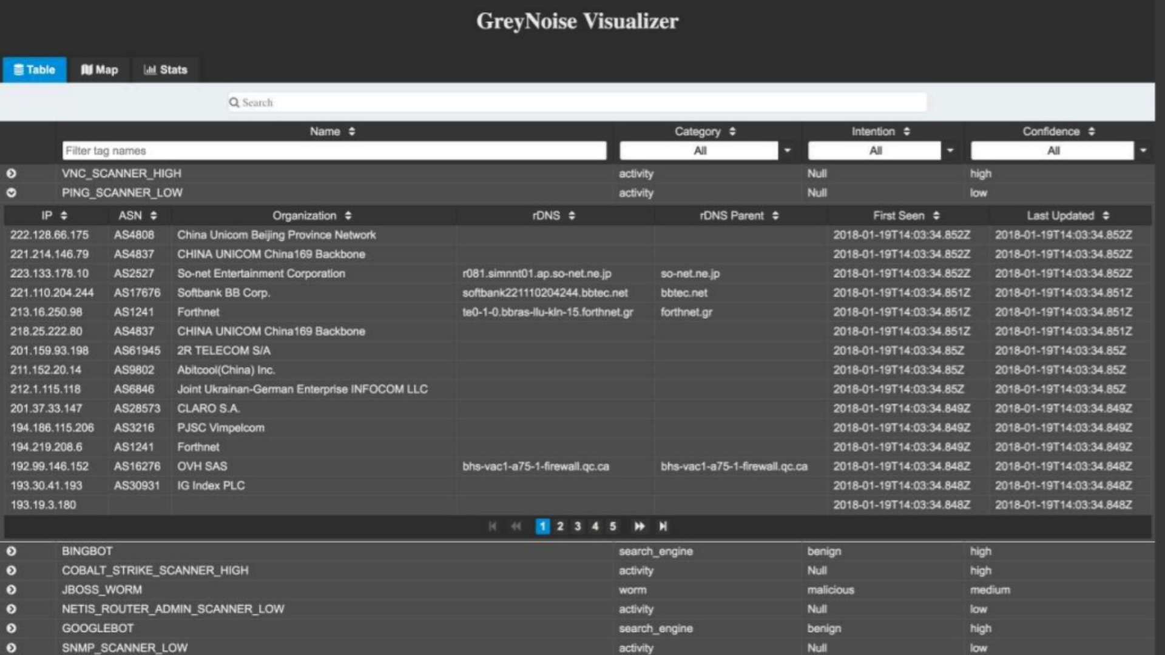Focus the Filter tag names field
The image size is (1165, 655).
coord(334,150)
